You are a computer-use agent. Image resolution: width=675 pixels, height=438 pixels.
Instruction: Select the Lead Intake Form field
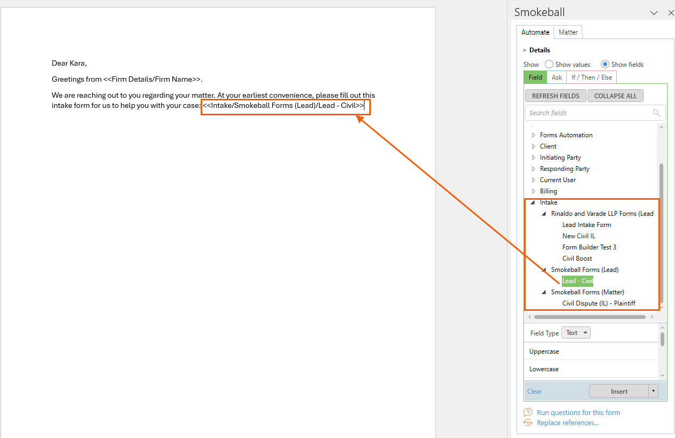tap(586, 225)
